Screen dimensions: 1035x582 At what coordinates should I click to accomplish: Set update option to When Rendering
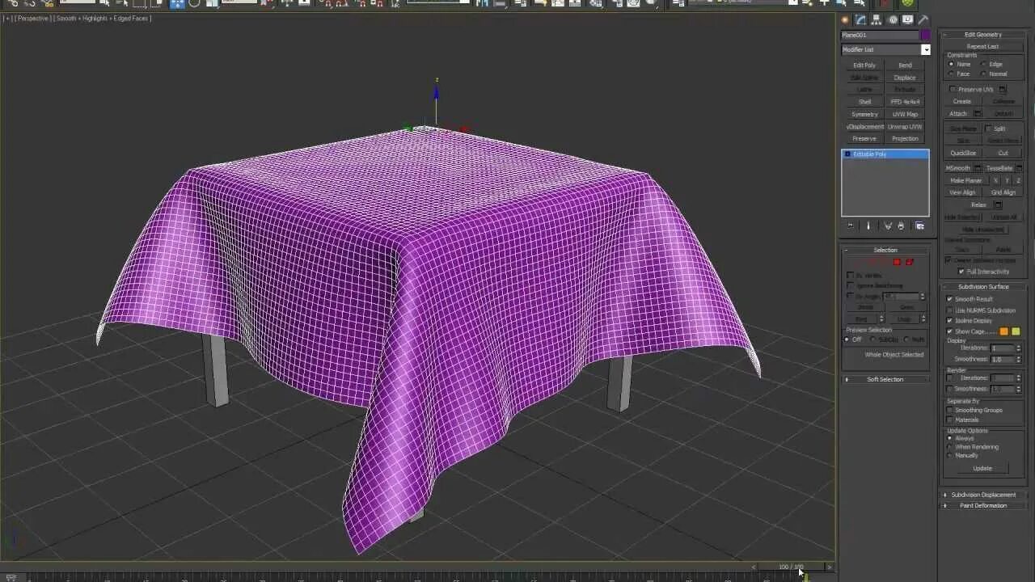click(950, 447)
